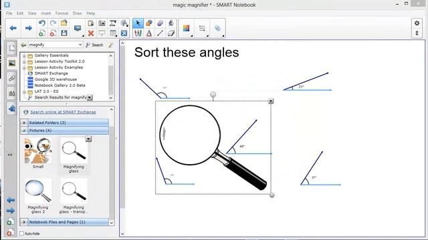This screenshot has width=428, height=240.
Task: Expand the LAT 2.0 - ES folder
Action: point(24,92)
